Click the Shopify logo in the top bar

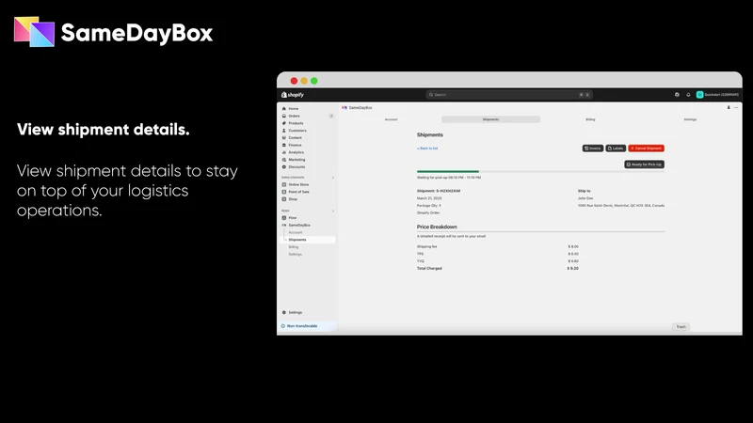(293, 95)
